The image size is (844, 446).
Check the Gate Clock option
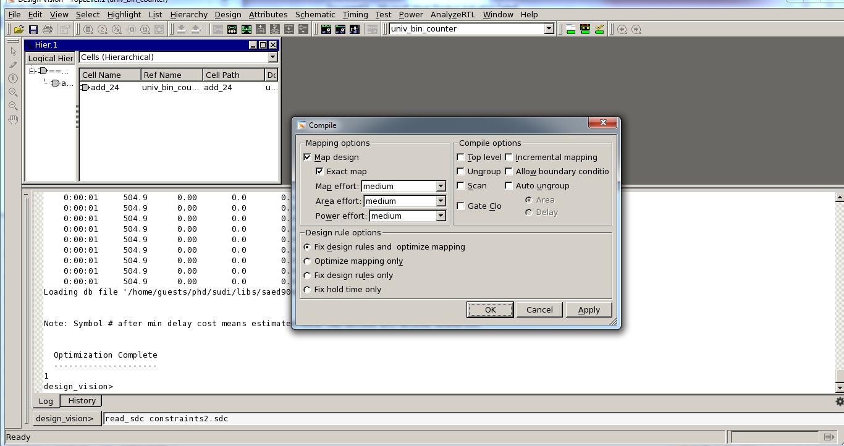click(460, 206)
